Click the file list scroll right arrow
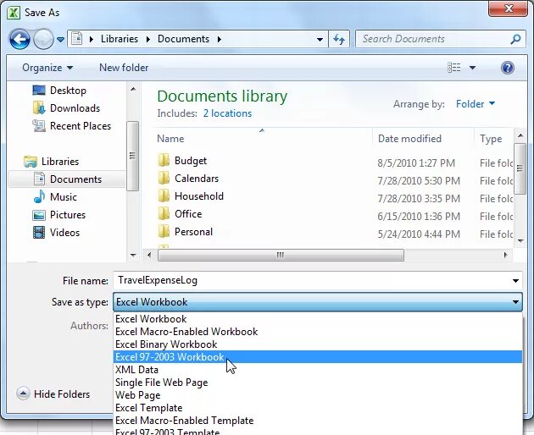This screenshot has width=534, height=435. pos(505,255)
